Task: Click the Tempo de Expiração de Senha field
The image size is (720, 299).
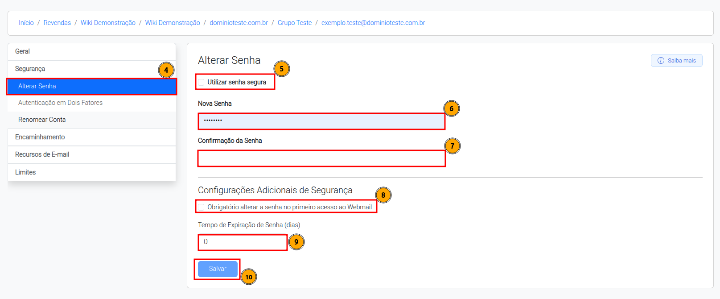Action: [x=243, y=242]
